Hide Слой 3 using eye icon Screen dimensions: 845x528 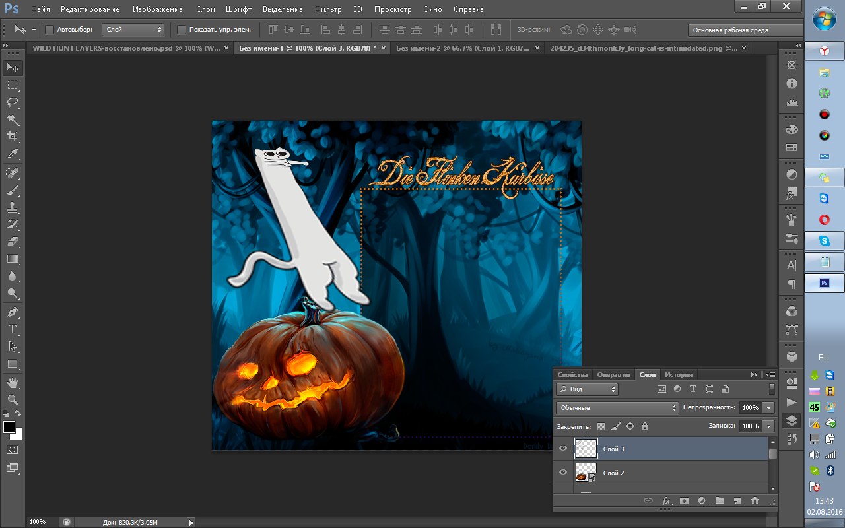point(563,449)
